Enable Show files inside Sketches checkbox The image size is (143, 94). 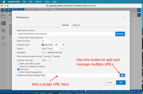point(18,38)
